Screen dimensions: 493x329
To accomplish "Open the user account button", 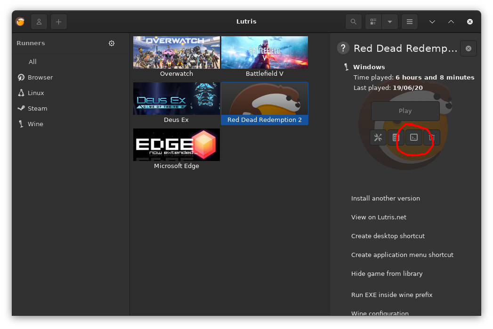I will pos(39,22).
